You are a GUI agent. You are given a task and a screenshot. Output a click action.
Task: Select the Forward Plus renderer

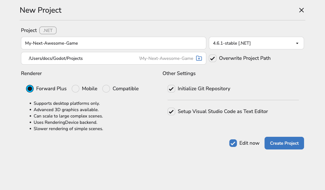[x=30, y=89]
